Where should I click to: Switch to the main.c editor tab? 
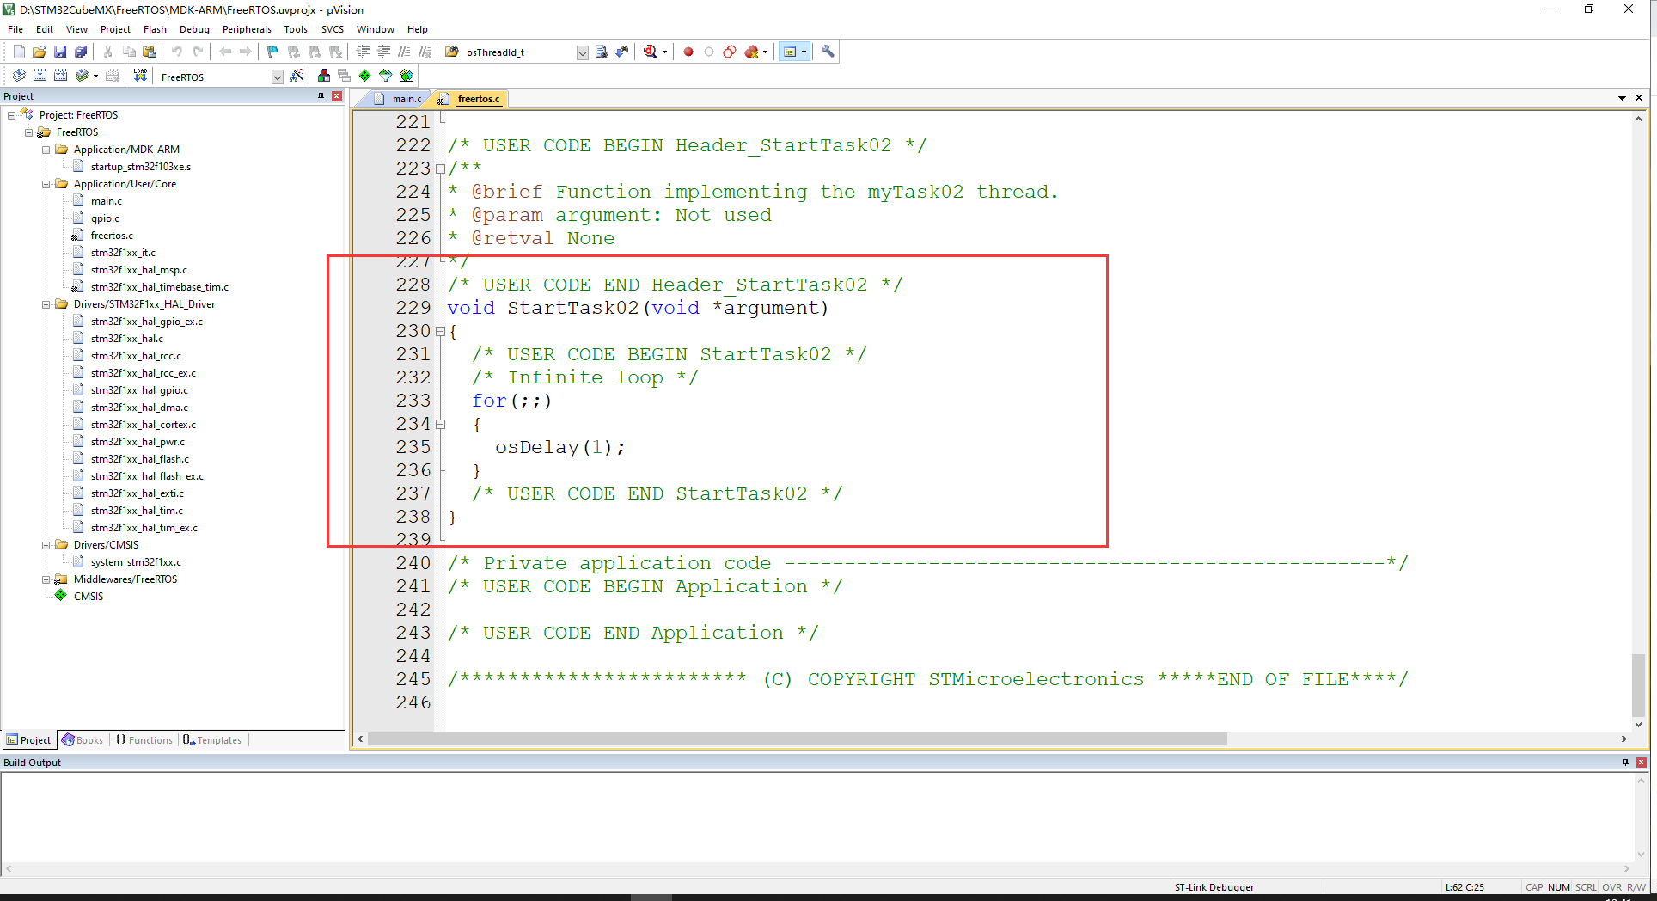(400, 99)
